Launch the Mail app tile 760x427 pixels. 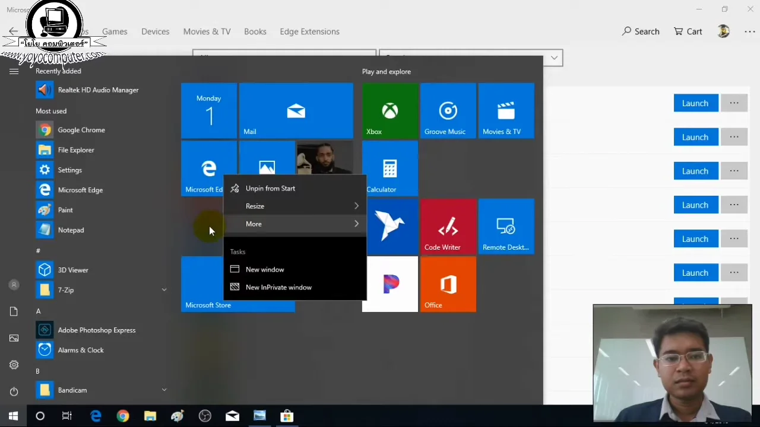(x=296, y=111)
